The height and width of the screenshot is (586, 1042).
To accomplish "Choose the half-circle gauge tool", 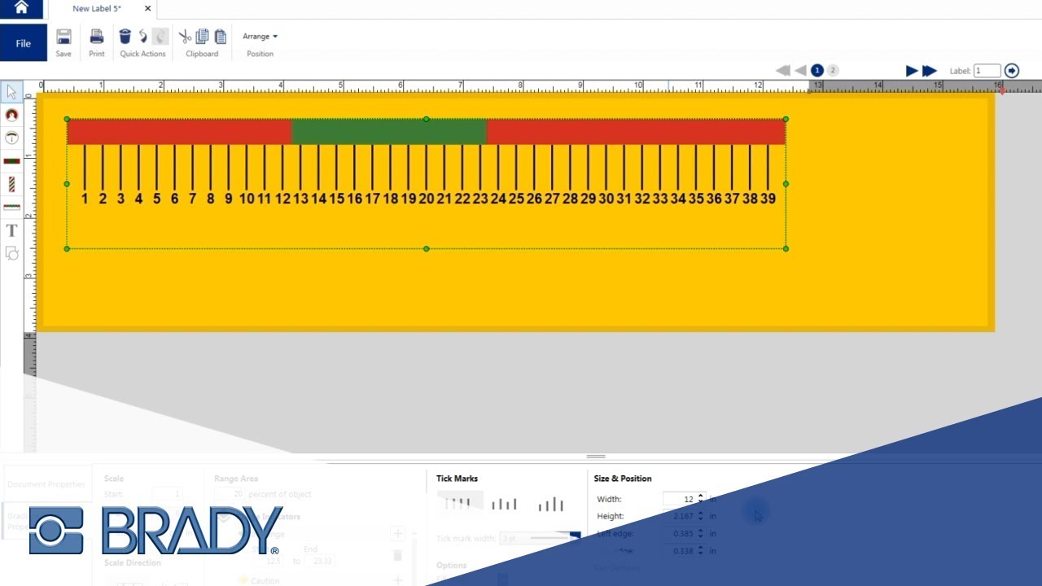I will pyautogui.click(x=11, y=138).
